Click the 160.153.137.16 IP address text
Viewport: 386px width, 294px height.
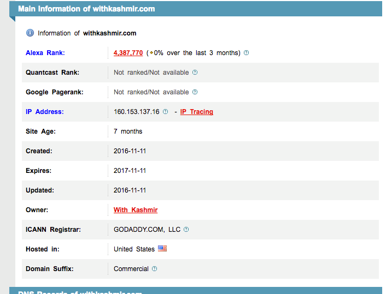click(136, 112)
